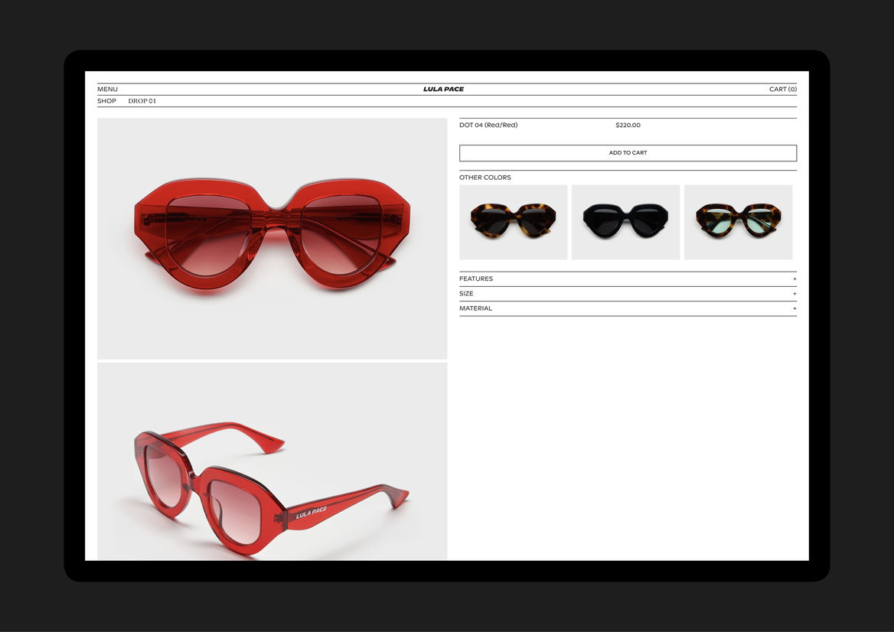Go to the SHOP section
This screenshot has width=894, height=632.
coord(106,101)
